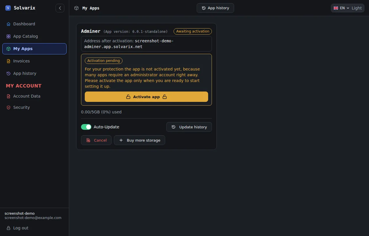Open App history from the top bar

click(215, 8)
